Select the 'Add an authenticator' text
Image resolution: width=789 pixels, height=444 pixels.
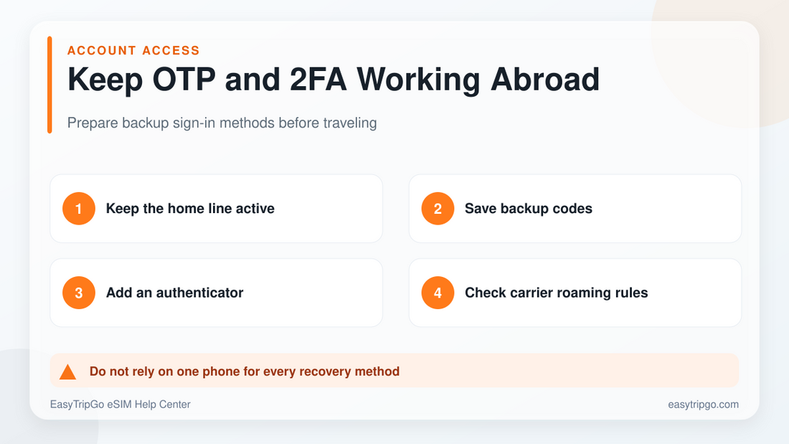174,293
